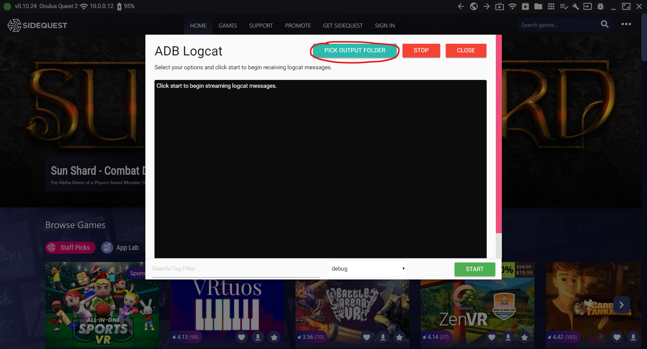Click the install archive download icon

pyautogui.click(x=525, y=6)
